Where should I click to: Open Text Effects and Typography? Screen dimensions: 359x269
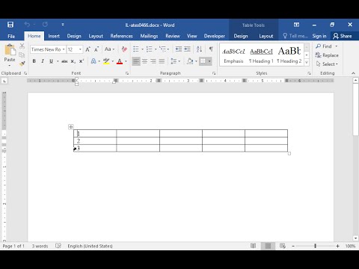(93, 61)
